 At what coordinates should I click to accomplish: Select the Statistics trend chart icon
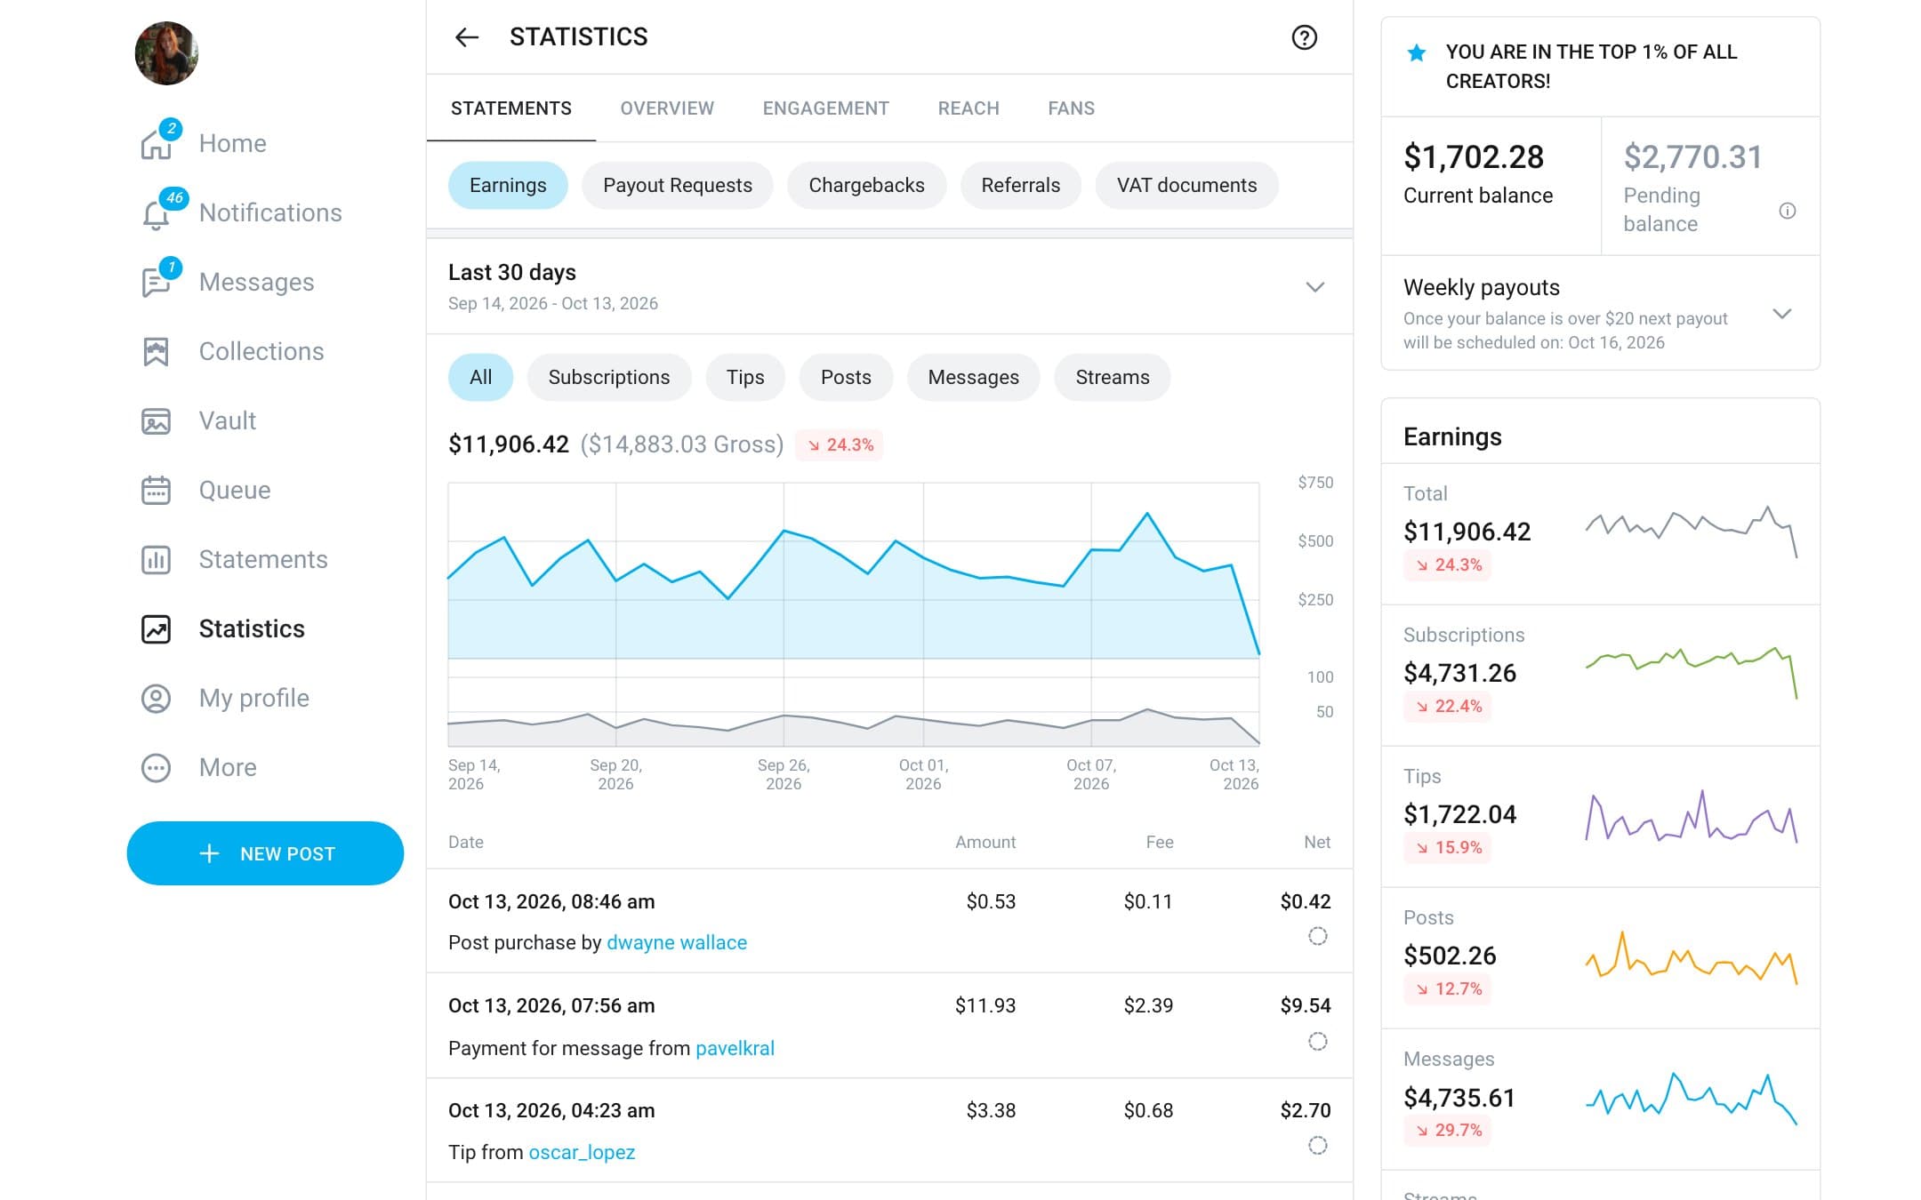click(157, 629)
